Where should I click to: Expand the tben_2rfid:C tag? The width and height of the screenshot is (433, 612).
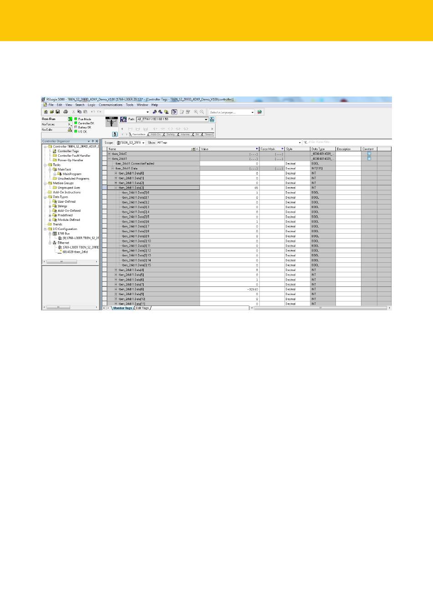click(x=109, y=154)
